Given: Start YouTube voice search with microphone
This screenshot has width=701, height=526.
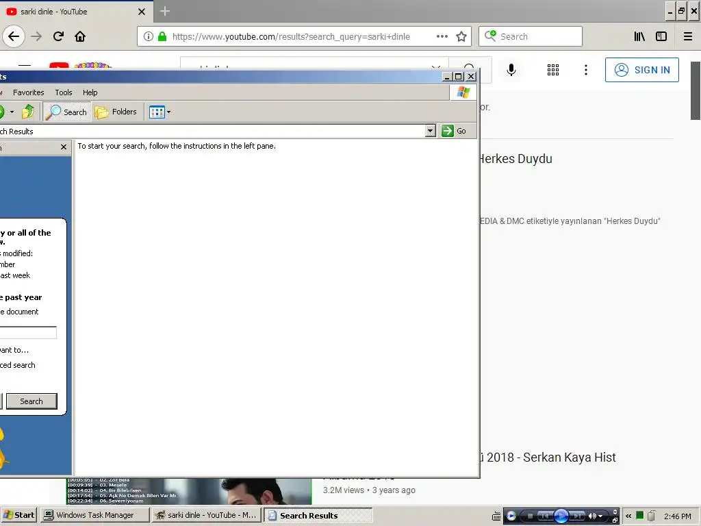Looking at the screenshot, I should 511,70.
